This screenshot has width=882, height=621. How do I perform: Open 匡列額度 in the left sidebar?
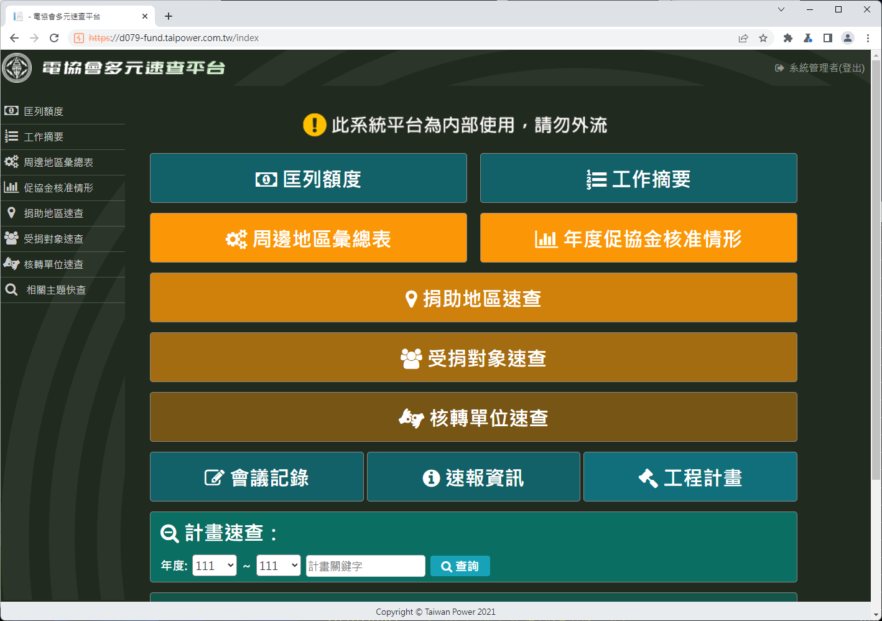point(63,111)
